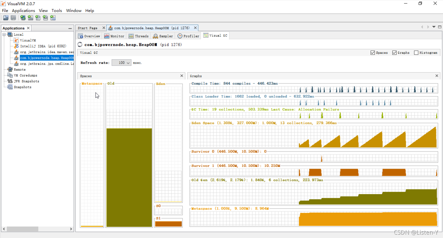Uncheck the Graphs checkbox
443x238 pixels.
tap(394, 53)
